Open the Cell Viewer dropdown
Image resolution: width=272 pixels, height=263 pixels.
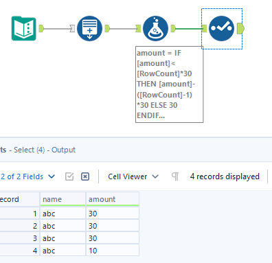133,176
